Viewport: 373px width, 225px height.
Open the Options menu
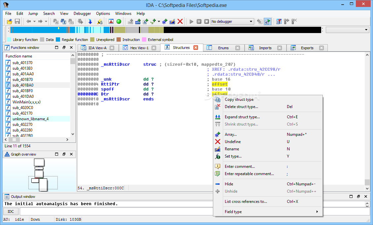tap(103, 14)
